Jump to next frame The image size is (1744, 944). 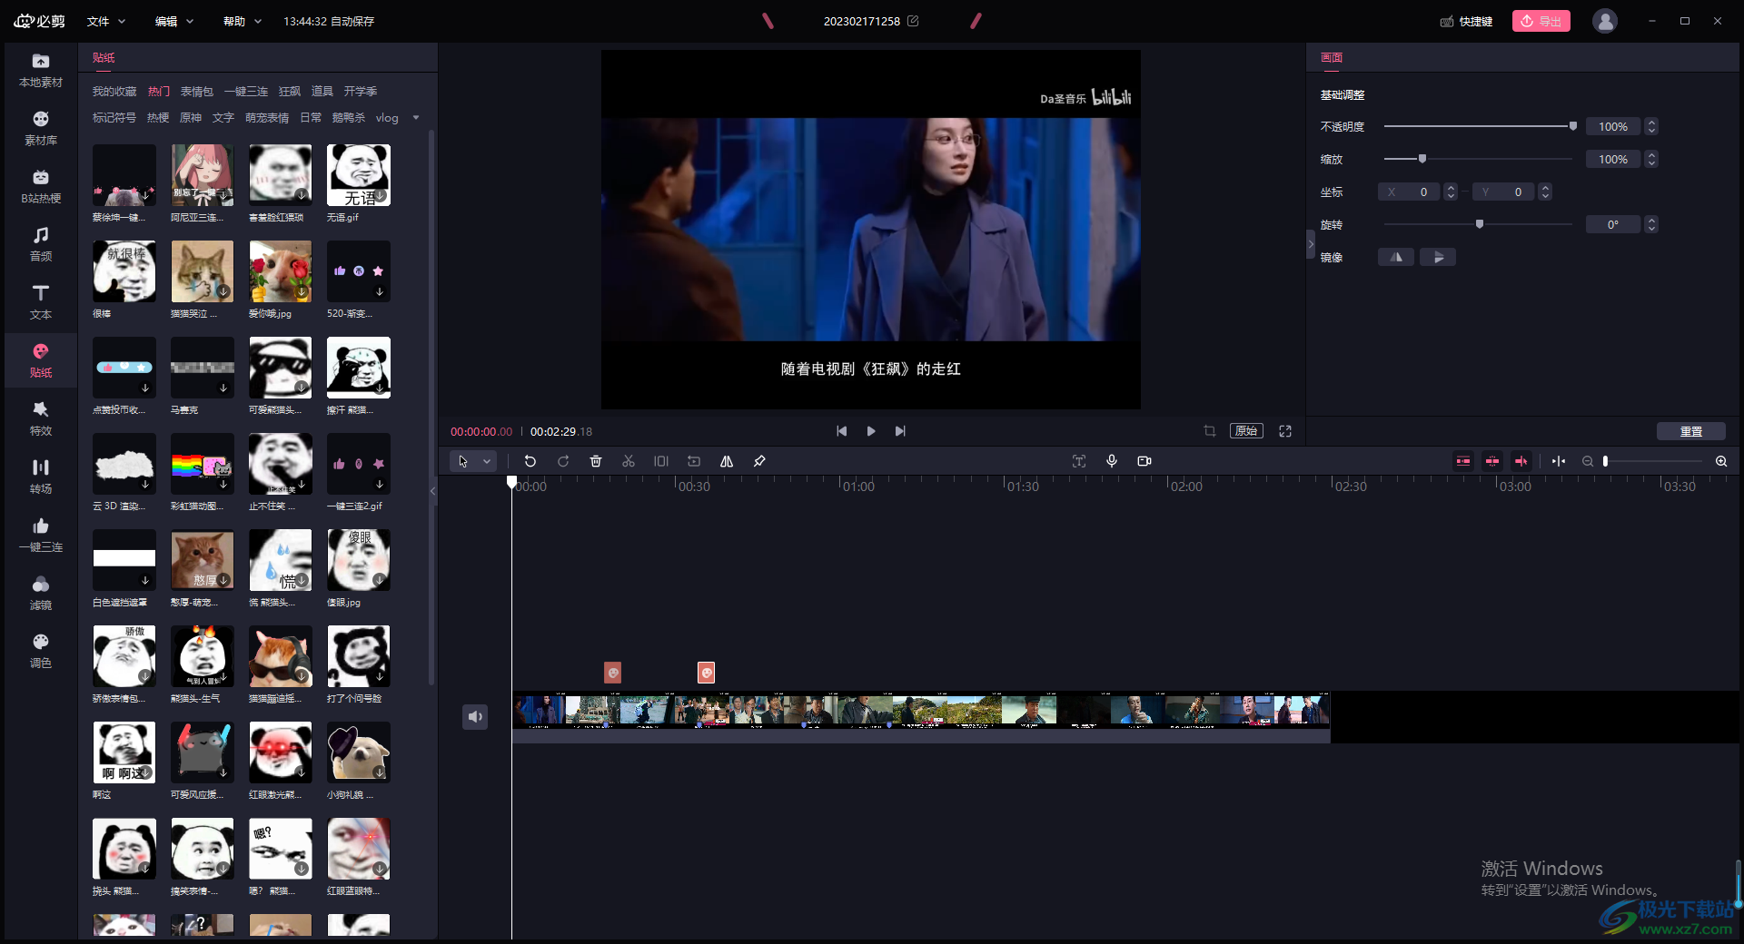click(900, 431)
